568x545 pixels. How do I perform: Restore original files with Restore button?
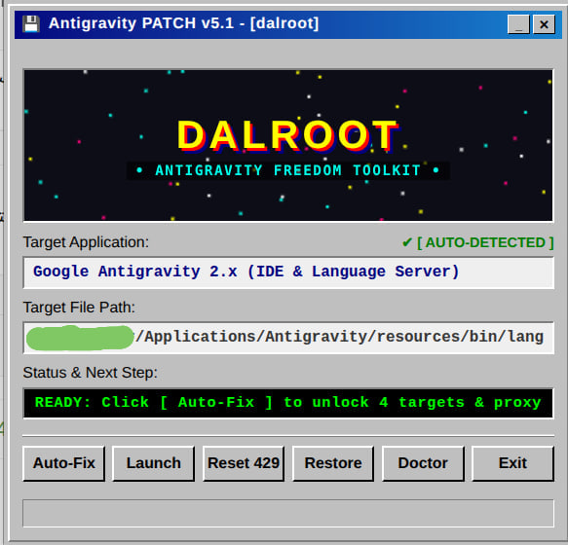[x=333, y=463]
